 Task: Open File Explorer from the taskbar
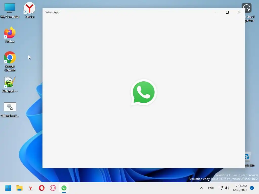click(19, 188)
